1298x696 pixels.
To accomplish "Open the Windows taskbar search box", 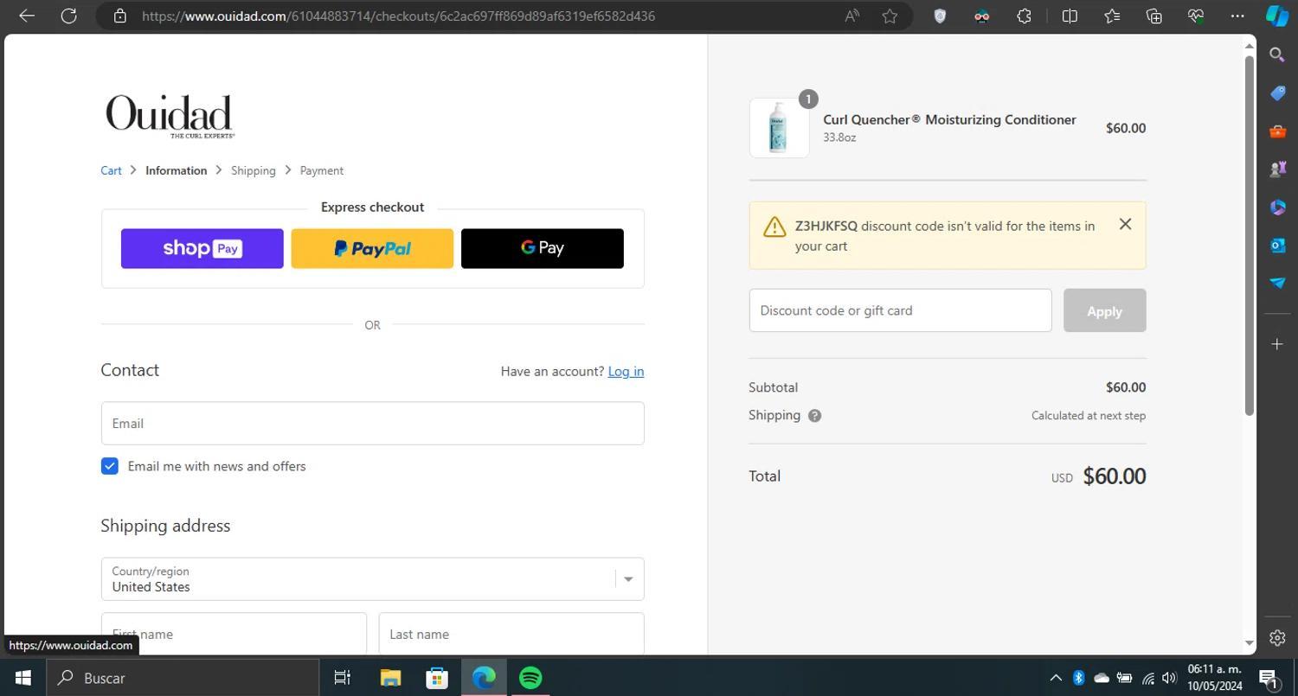I will 183,678.
